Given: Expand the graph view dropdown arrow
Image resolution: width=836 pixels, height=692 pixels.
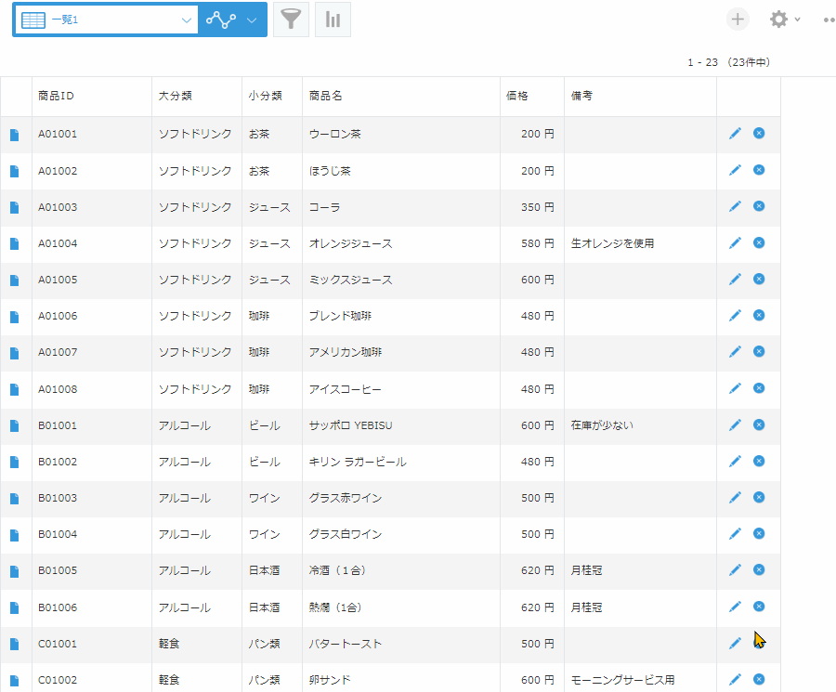Looking at the screenshot, I should pyautogui.click(x=252, y=20).
